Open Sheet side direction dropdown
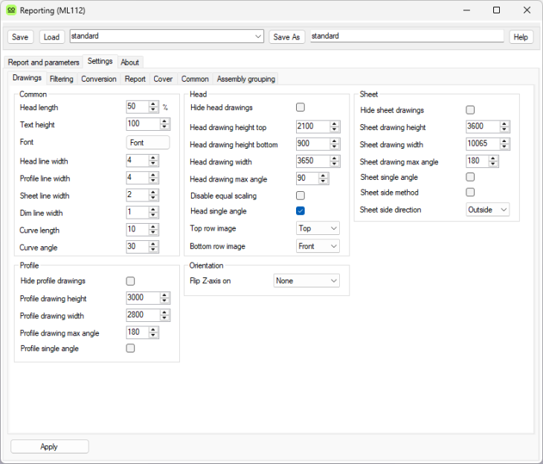Screen dimensions: 543x464 [x=487, y=210]
